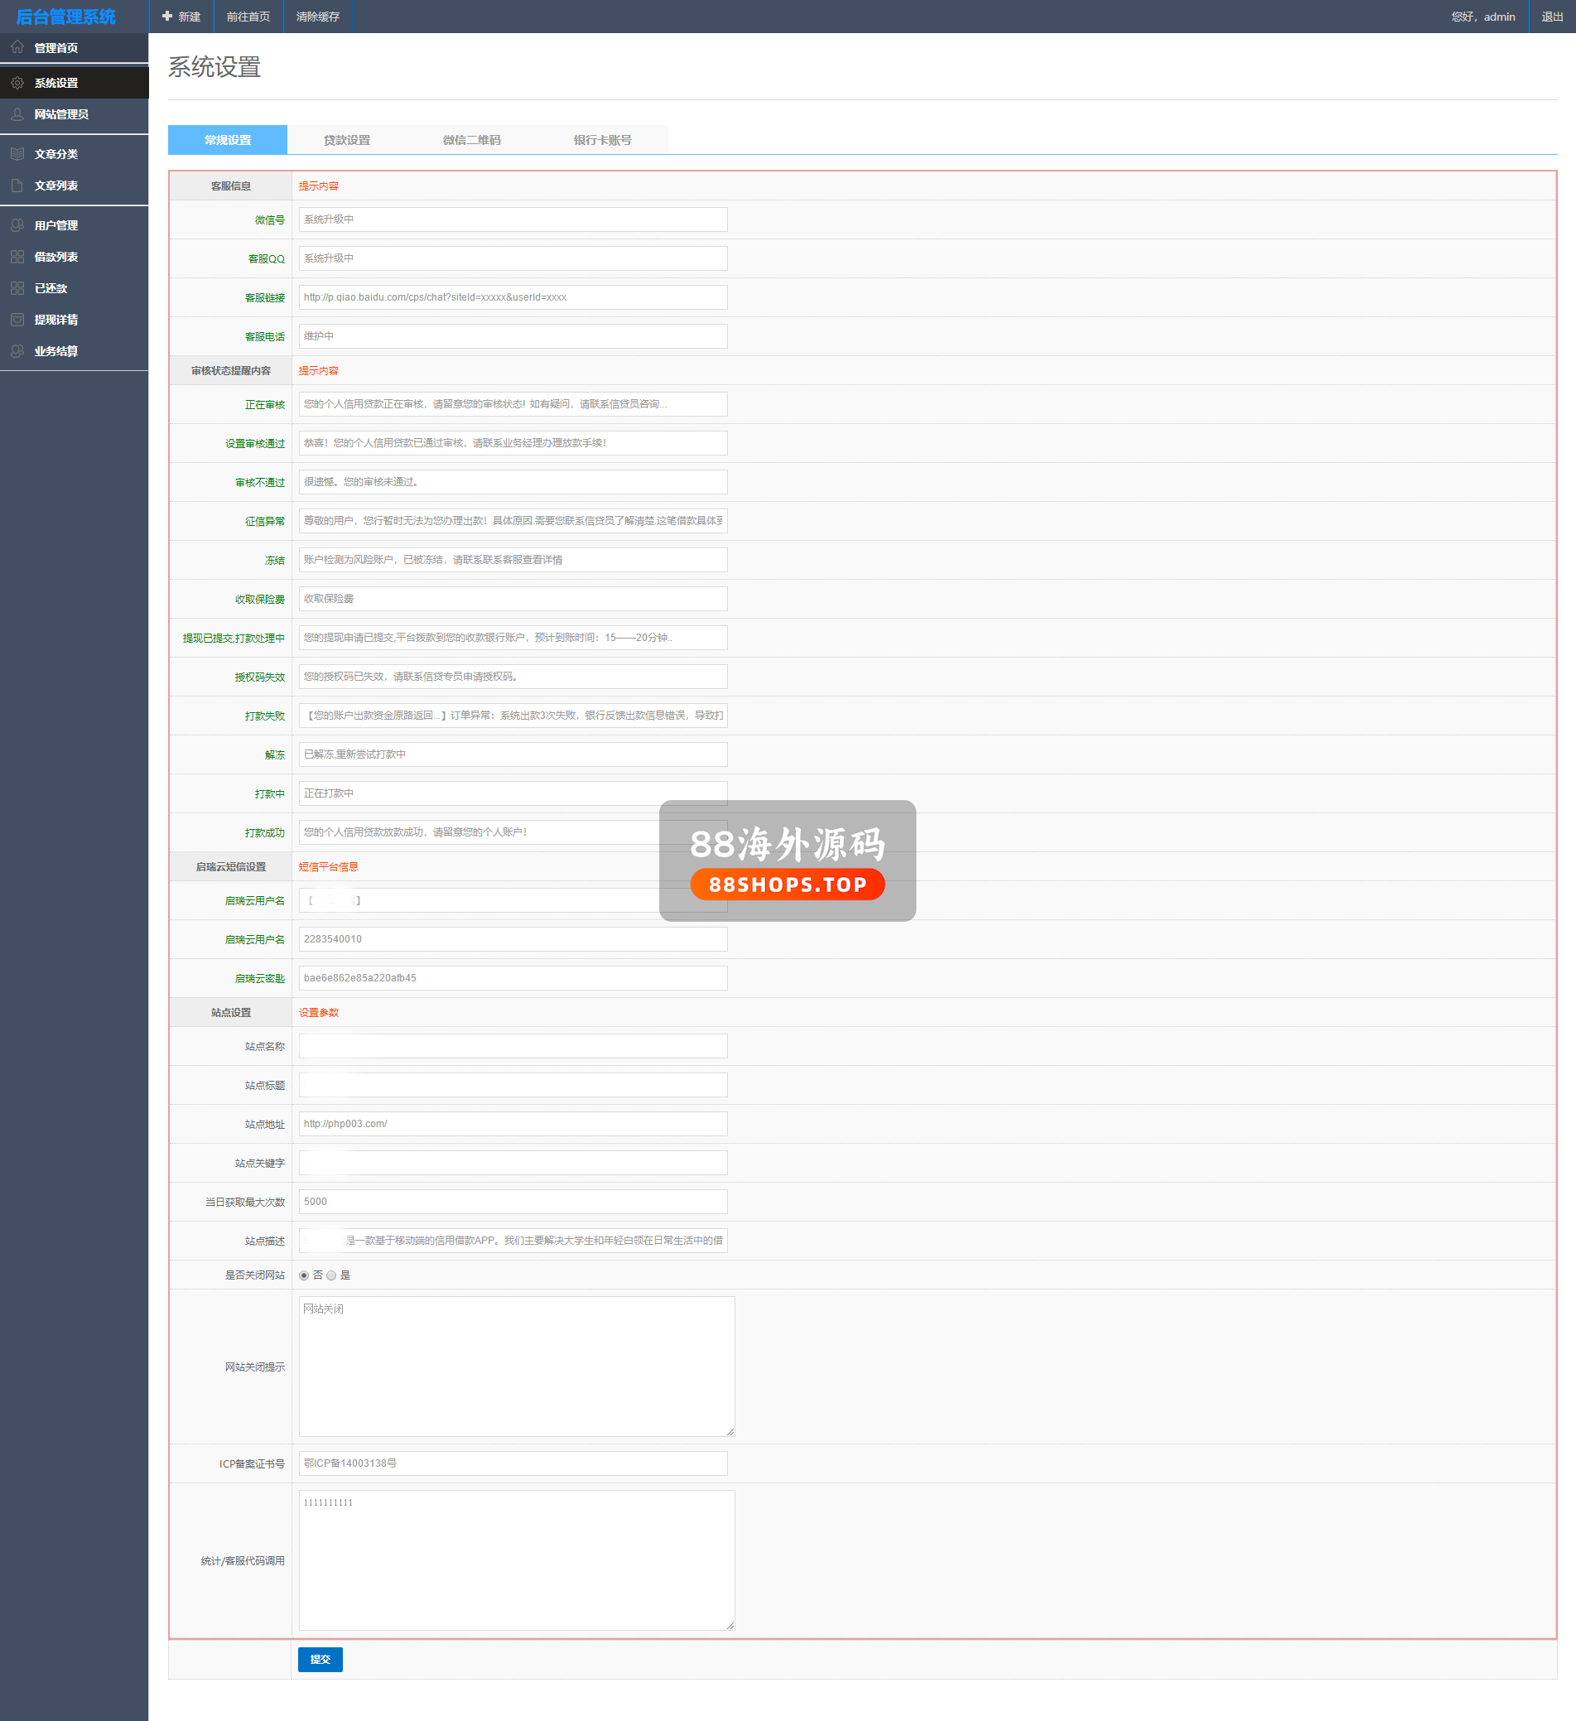Focus the 网站关闭提示 text area
The image size is (1576, 1721).
click(x=516, y=1367)
